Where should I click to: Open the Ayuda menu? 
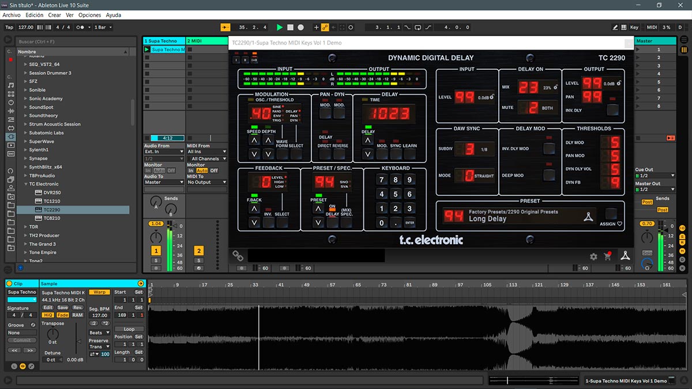tap(114, 15)
